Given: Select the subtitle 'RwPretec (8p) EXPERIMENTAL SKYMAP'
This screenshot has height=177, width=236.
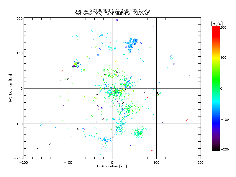Looking at the screenshot, I should click(x=112, y=14).
